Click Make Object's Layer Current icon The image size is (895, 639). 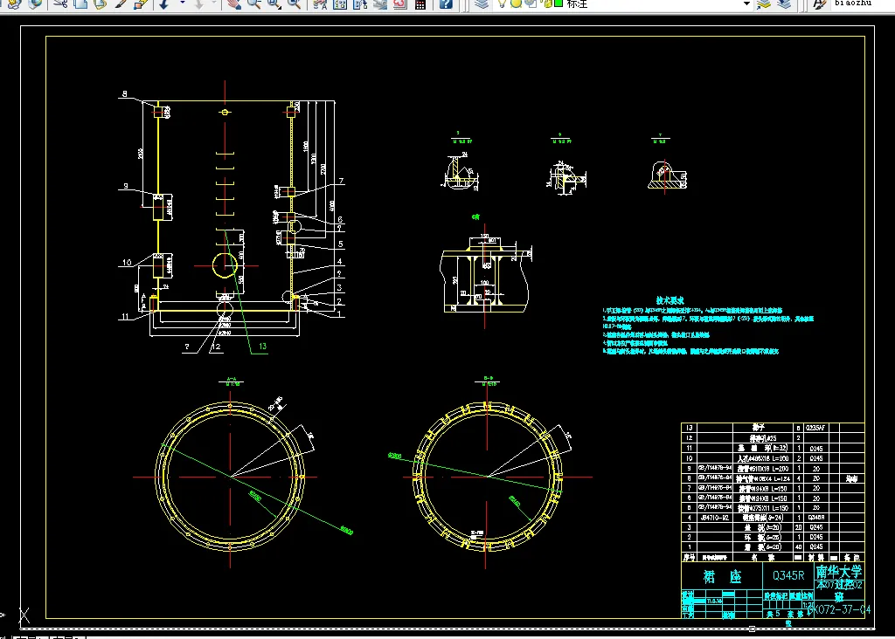pos(764,4)
